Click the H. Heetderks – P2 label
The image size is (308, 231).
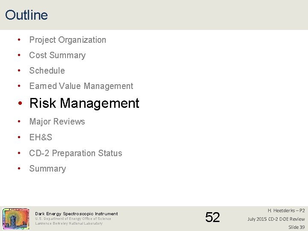286,210
